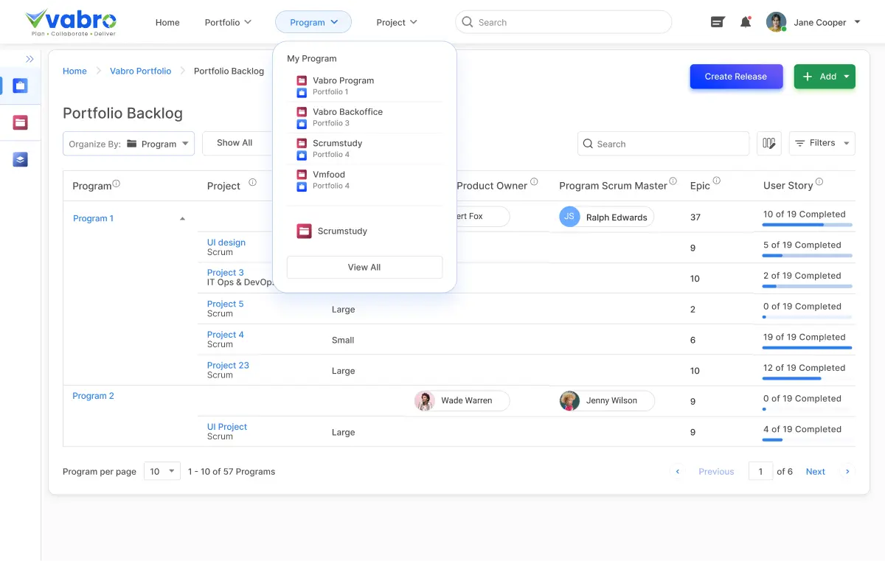The image size is (885, 561).
Task: Open the layers icon in left sidebar
Action: pos(21,158)
